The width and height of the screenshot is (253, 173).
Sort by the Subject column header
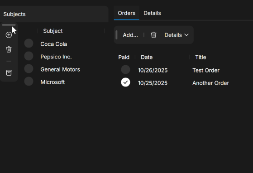coord(53,31)
